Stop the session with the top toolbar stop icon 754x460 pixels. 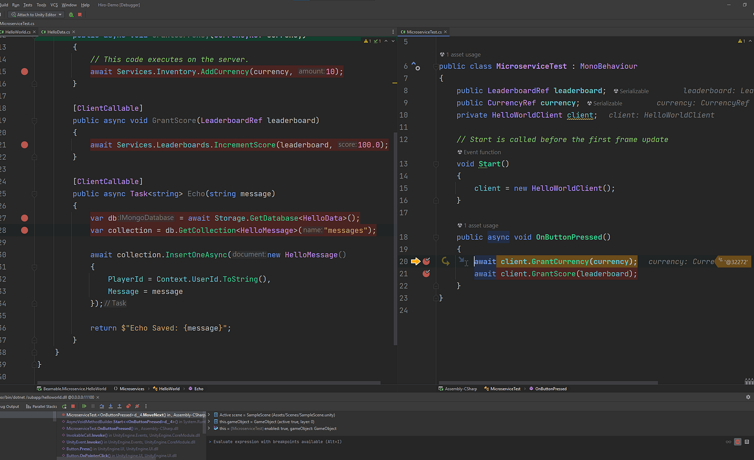click(x=80, y=15)
